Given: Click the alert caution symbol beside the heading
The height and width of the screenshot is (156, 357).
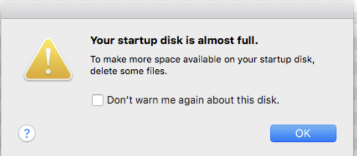Looking at the screenshot, I should 48,60.
